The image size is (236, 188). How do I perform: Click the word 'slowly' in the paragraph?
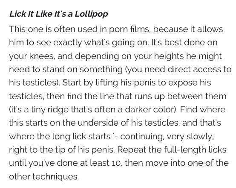point(200,136)
